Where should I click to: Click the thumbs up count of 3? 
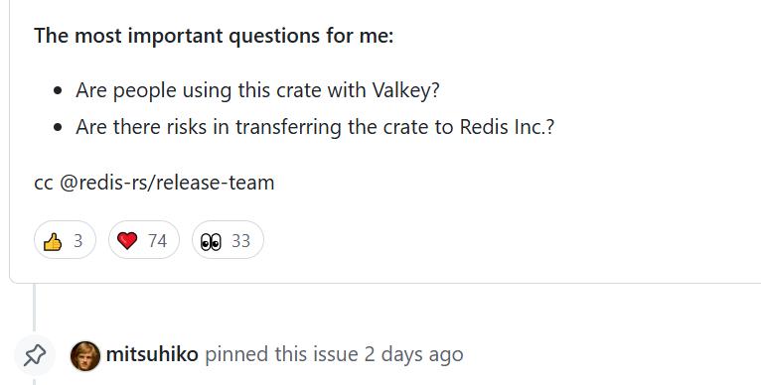point(78,240)
